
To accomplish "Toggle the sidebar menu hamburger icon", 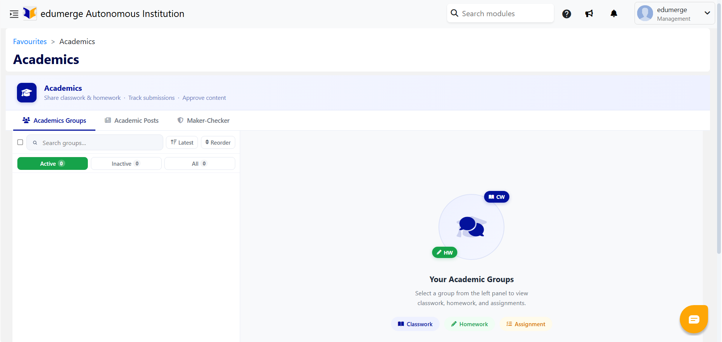I will pos(14,14).
